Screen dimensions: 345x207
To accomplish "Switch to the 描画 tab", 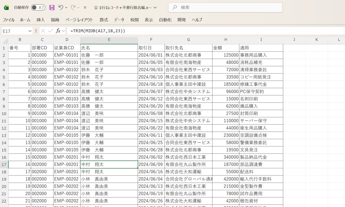I will point(55,20).
